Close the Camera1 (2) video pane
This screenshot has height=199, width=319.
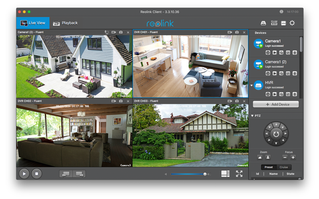click(128, 33)
